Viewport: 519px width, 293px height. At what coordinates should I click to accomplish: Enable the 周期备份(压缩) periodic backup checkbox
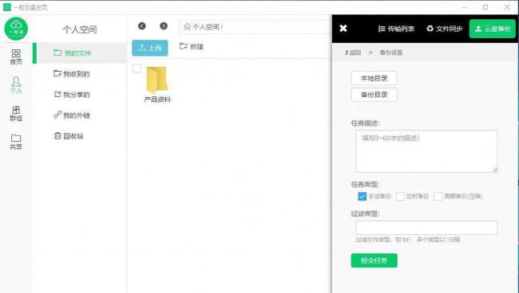coord(438,197)
